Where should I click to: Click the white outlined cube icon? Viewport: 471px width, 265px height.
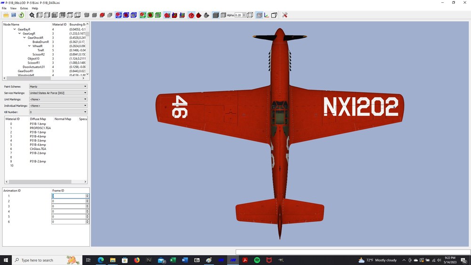click(x=274, y=15)
